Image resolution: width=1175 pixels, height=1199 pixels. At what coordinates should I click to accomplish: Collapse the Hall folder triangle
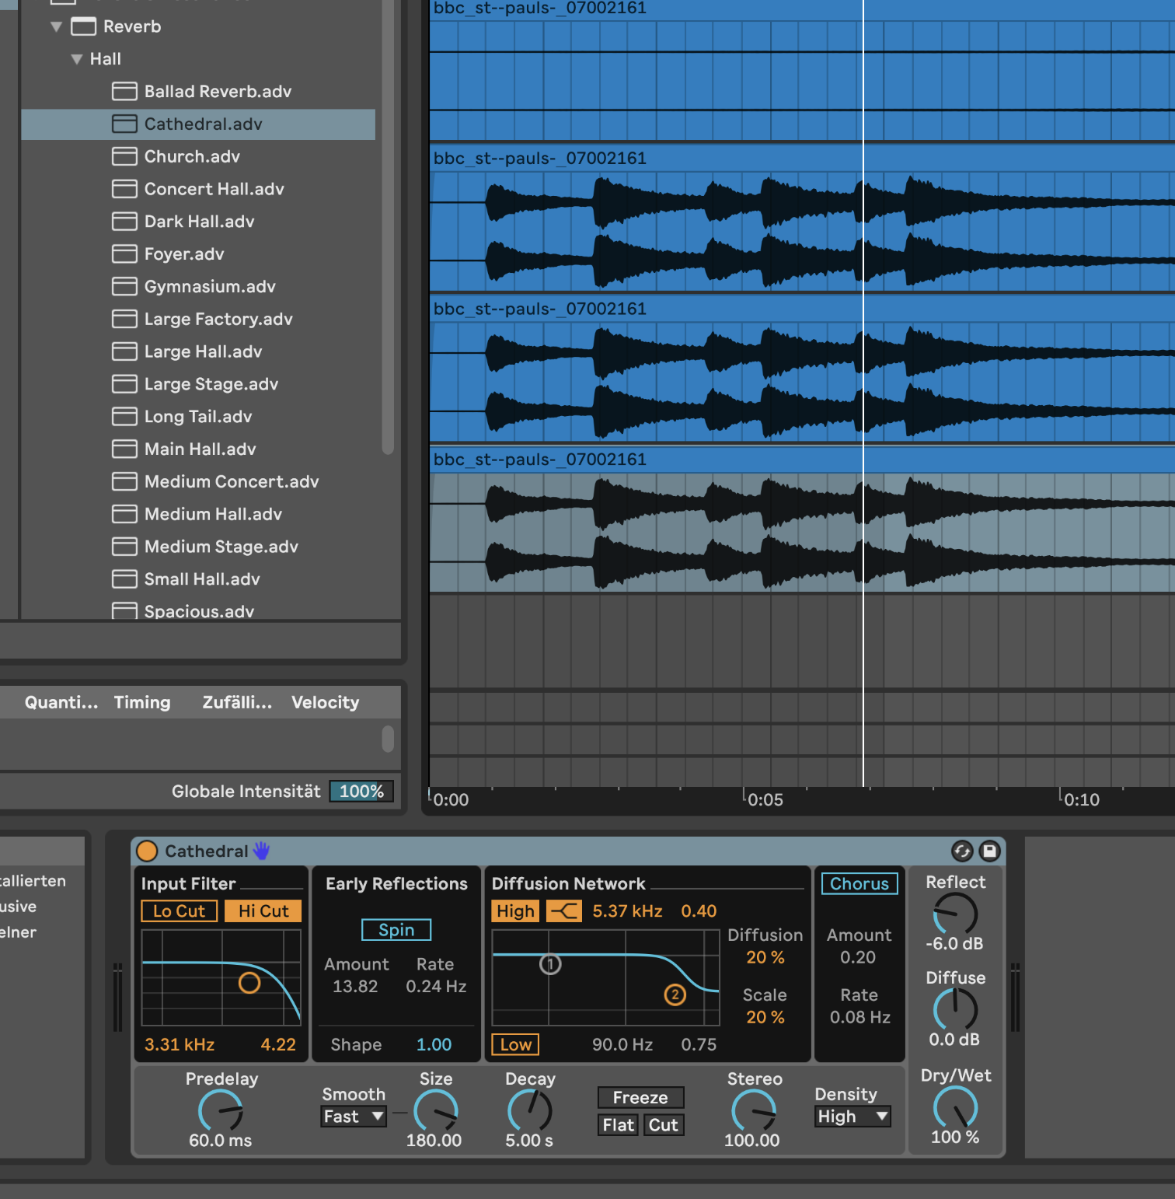pos(76,59)
